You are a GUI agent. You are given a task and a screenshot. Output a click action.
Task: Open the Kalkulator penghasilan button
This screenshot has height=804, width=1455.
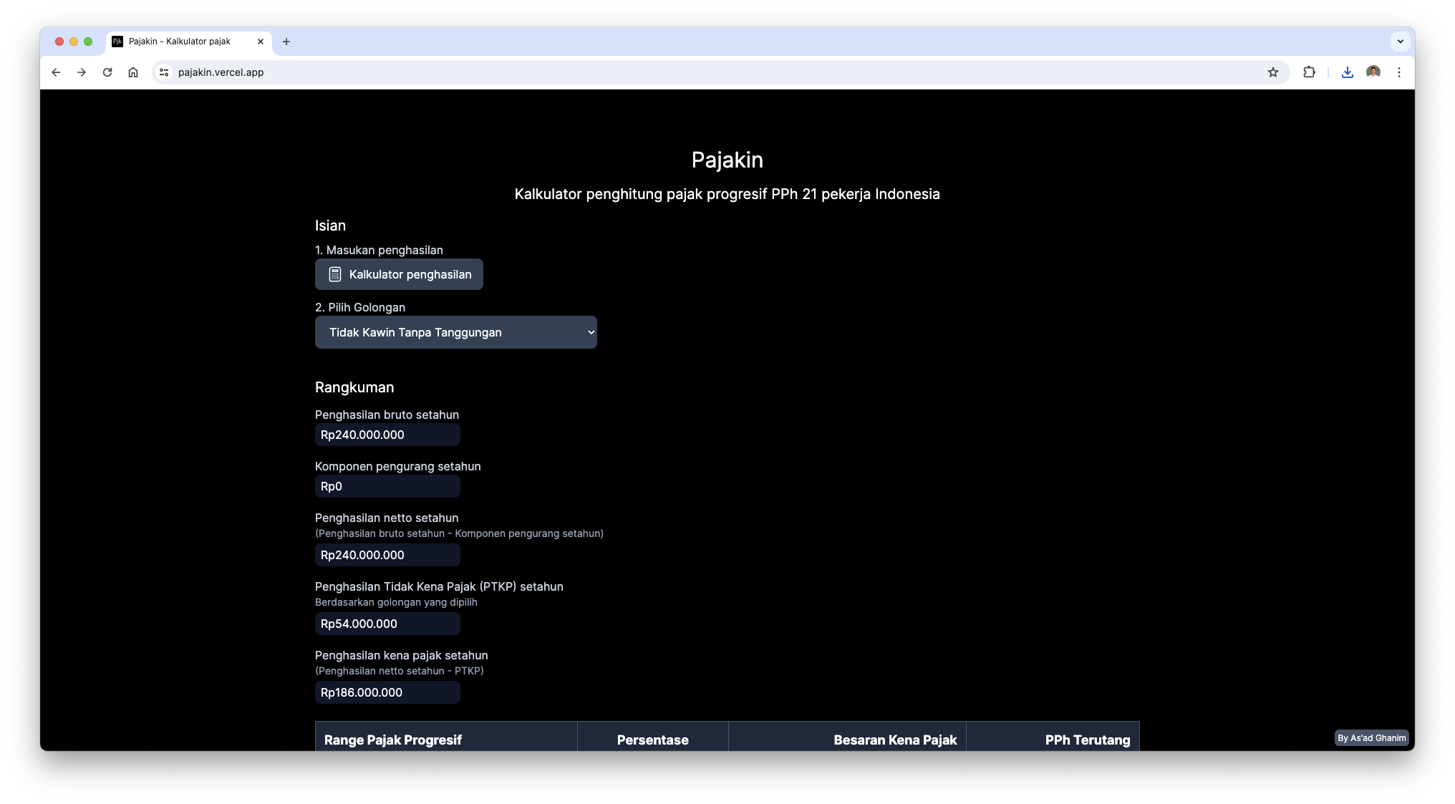399,274
